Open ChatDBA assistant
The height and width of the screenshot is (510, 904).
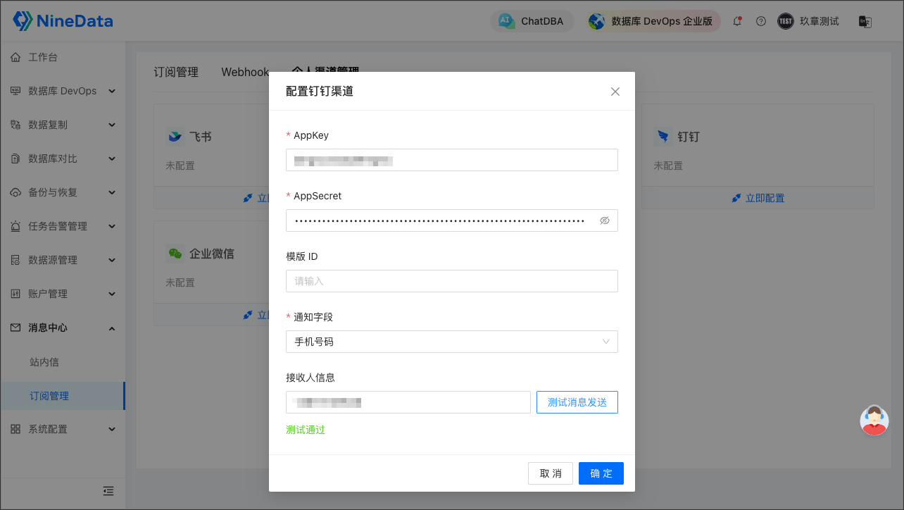[x=532, y=21]
